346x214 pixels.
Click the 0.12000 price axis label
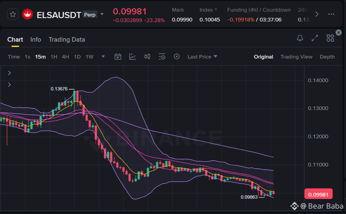coord(318,136)
